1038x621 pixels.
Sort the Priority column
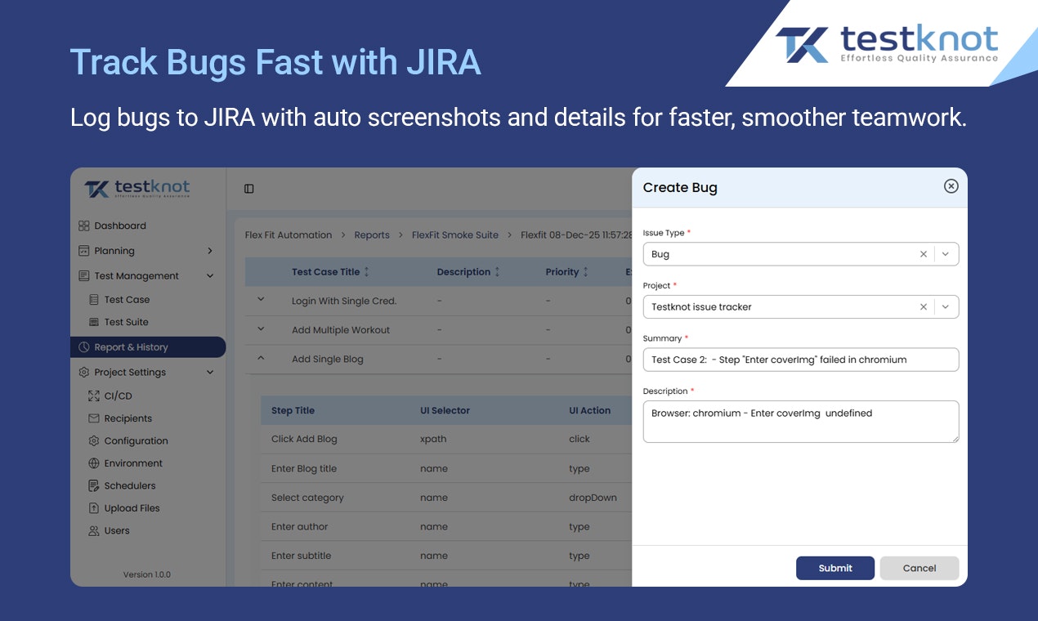pyautogui.click(x=586, y=272)
